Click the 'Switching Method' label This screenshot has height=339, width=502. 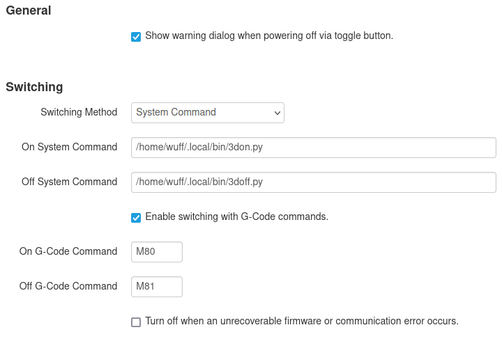(x=79, y=112)
